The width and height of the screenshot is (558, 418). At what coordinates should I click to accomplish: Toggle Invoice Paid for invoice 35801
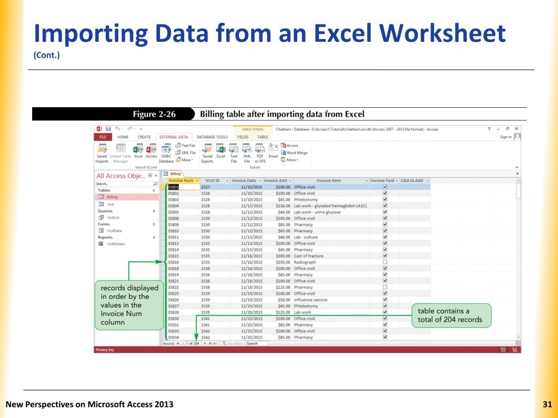tap(385, 187)
